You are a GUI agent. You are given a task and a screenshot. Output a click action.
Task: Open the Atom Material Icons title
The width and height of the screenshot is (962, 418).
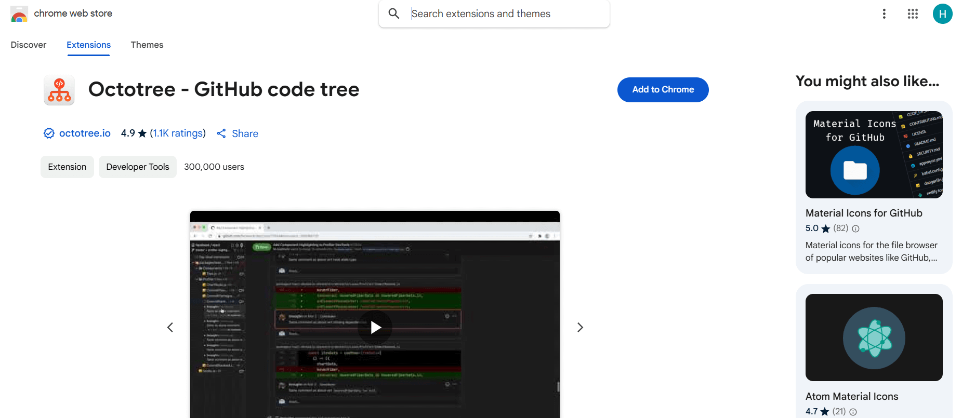coord(852,396)
